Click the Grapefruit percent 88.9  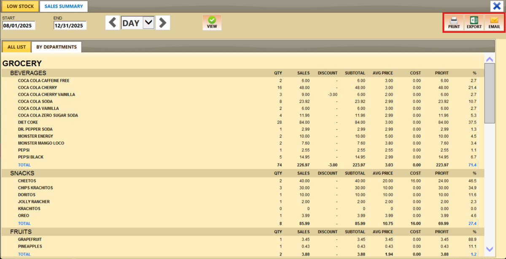click(472, 240)
